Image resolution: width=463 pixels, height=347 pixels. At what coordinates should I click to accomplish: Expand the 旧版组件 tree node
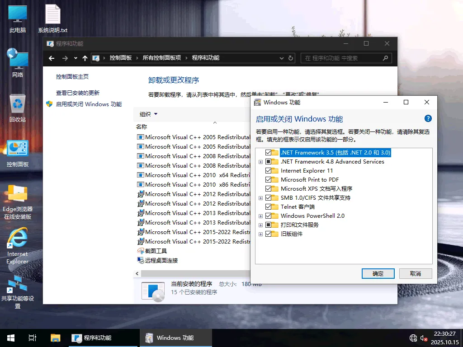point(260,234)
